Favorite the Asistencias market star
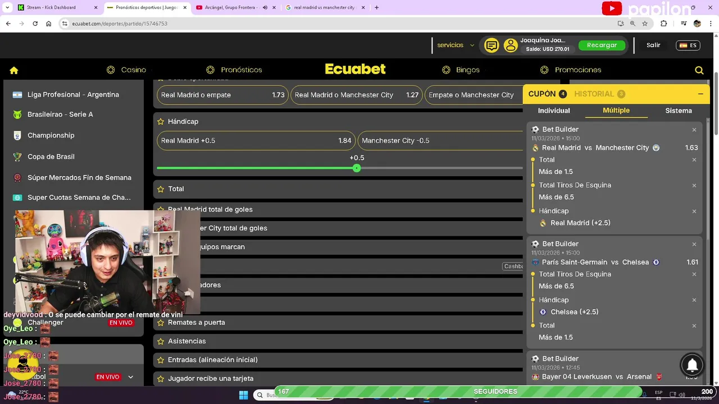Screen dimensions: 719x404 161,341
